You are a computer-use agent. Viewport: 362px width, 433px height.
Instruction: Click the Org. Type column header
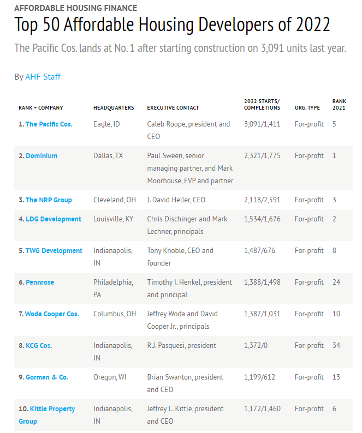(307, 107)
